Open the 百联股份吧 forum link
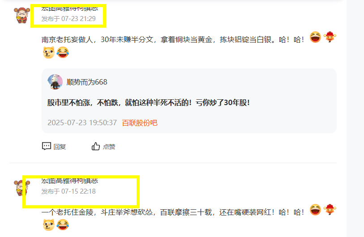Screen dimensions: 364x237 [x=140, y=123]
